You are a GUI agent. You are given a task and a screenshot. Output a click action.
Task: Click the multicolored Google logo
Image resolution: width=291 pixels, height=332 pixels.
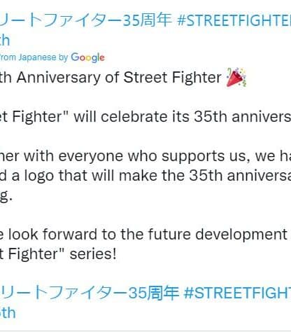click(x=87, y=57)
